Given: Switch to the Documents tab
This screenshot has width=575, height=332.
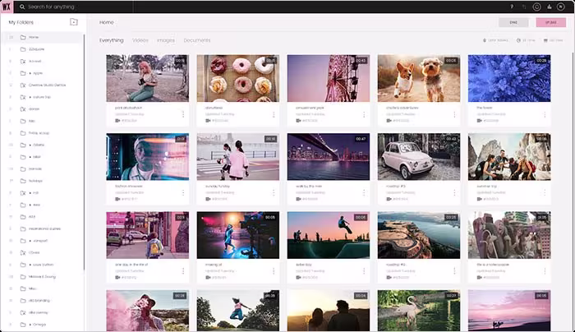Looking at the screenshot, I should click(197, 40).
